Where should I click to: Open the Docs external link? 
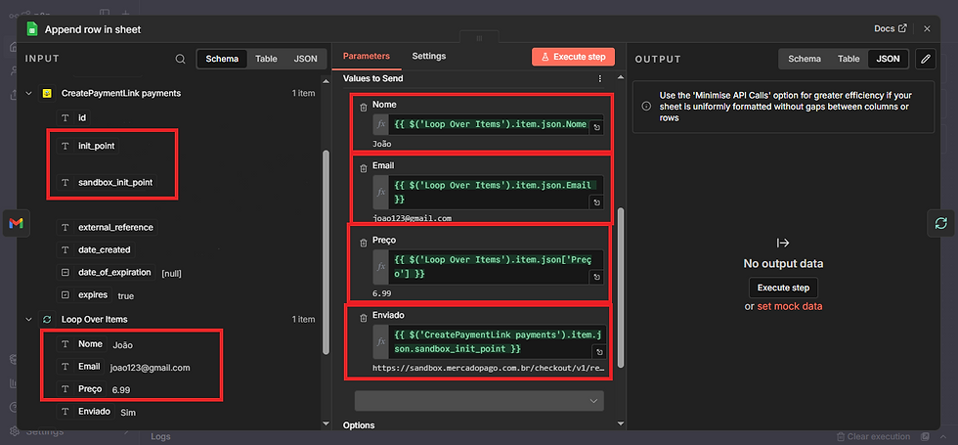coord(891,28)
